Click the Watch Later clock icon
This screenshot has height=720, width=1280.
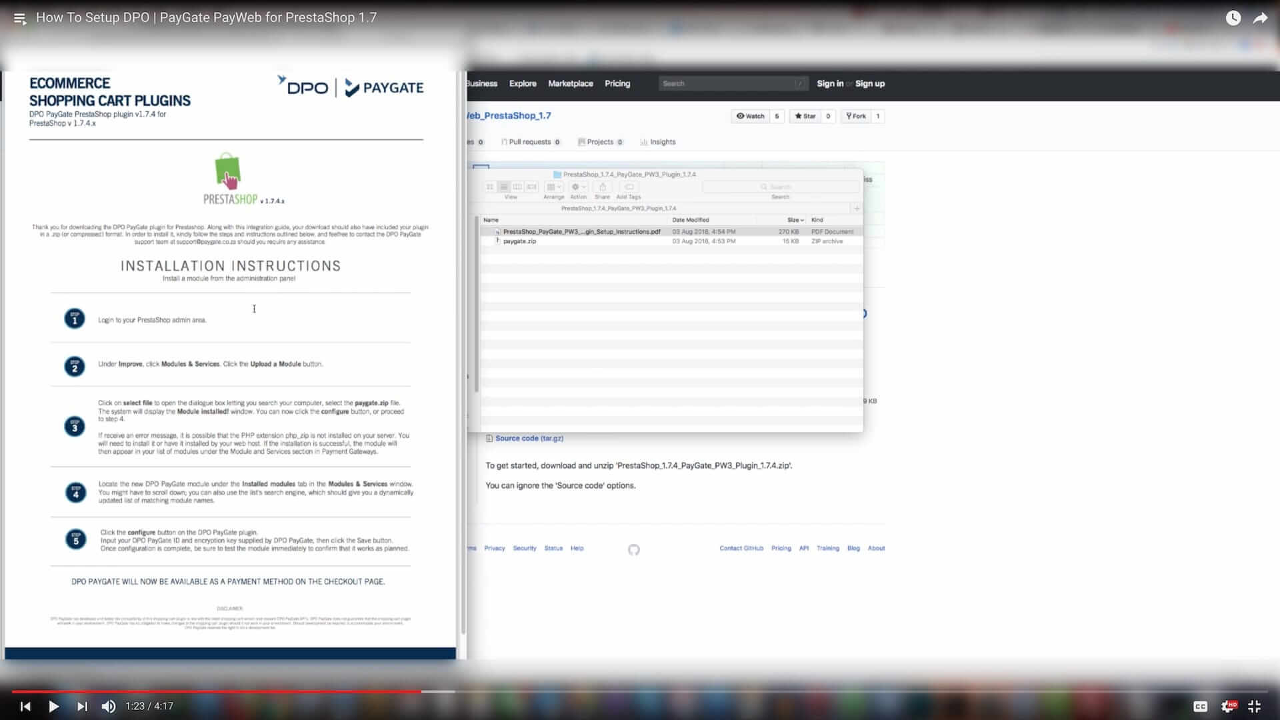[1233, 18]
